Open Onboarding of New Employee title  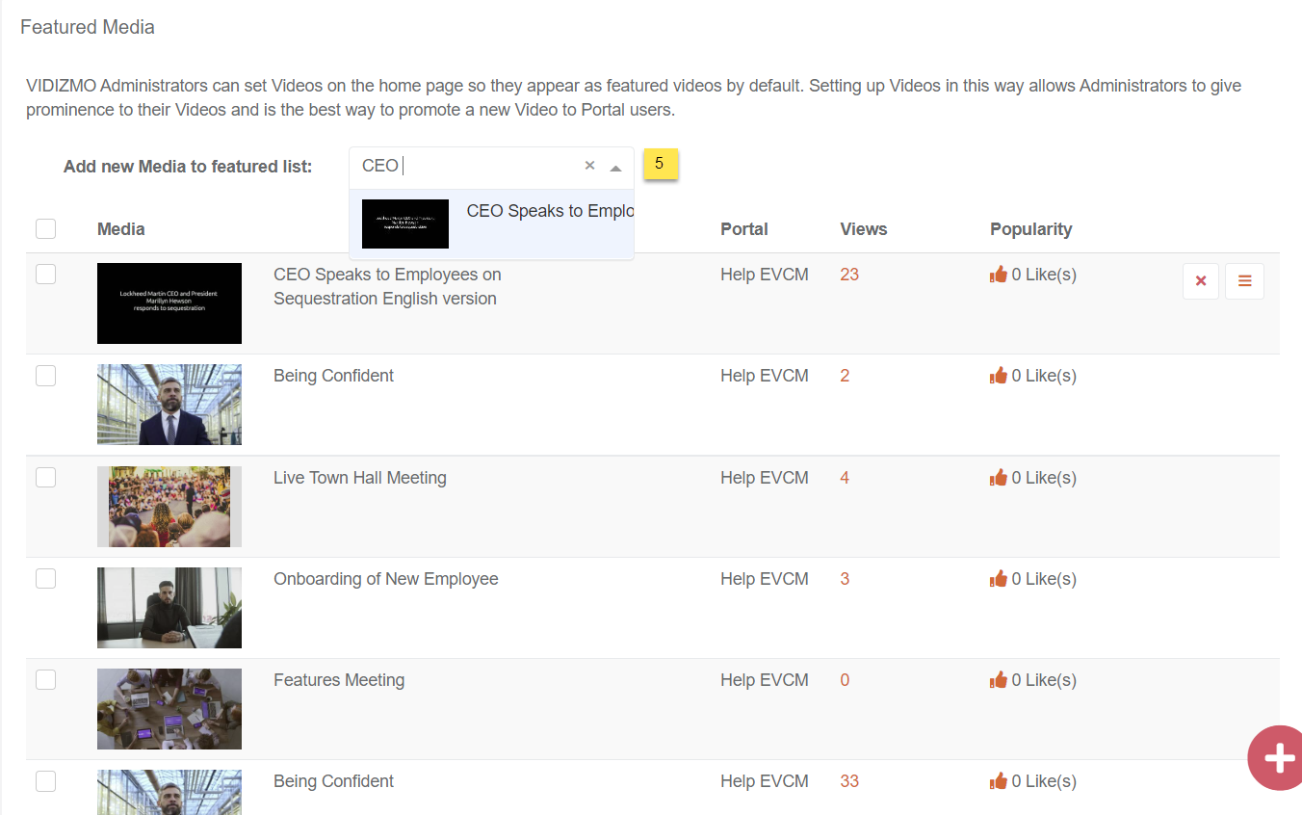point(385,579)
